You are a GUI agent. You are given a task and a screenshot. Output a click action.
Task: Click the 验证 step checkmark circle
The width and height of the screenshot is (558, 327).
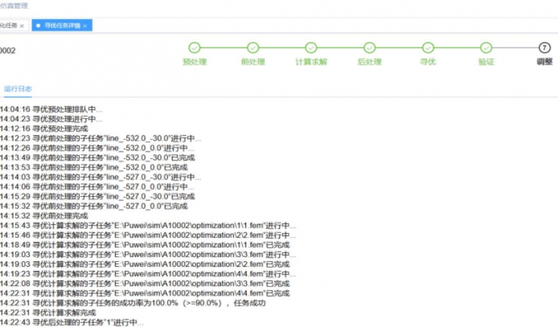(x=486, y=48)
